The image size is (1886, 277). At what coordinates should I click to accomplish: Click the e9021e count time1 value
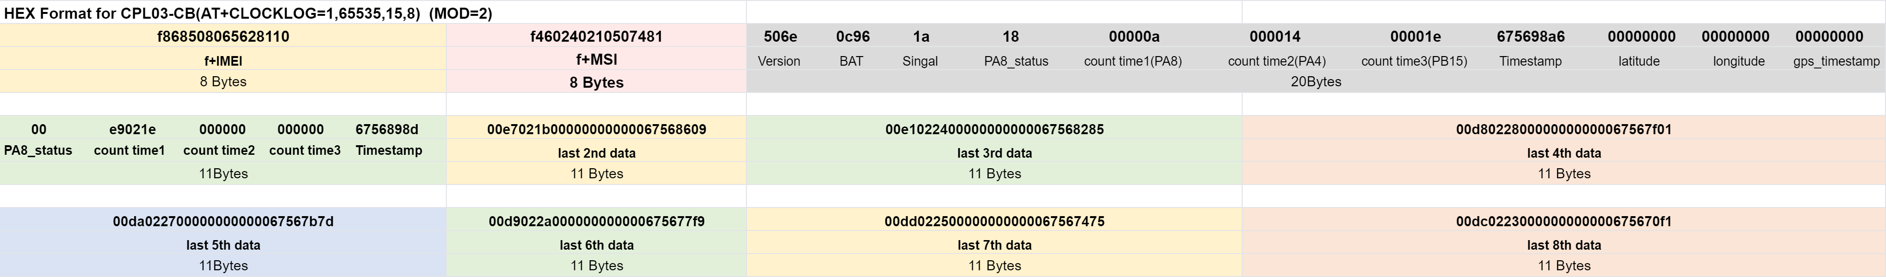(x=132, y=129)
